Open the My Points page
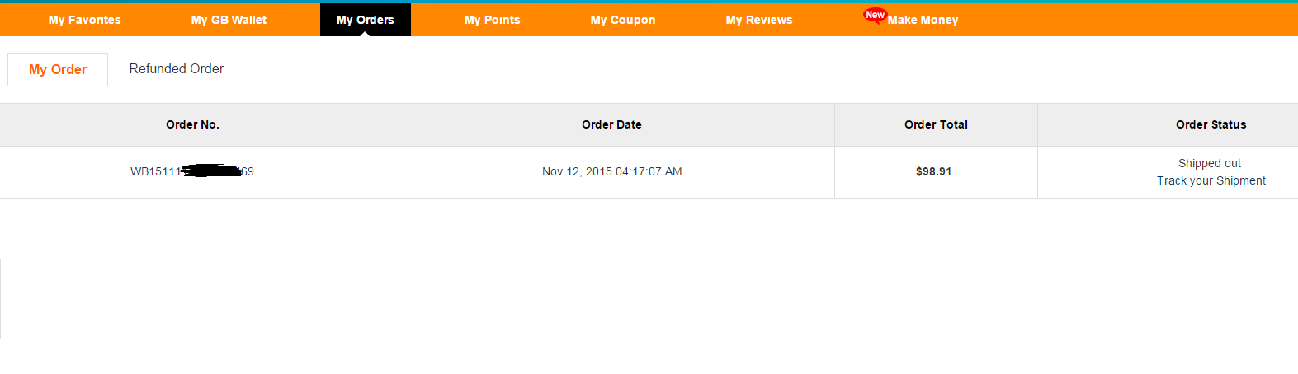This screenshot has width=1298, height=374. (493, 20)
